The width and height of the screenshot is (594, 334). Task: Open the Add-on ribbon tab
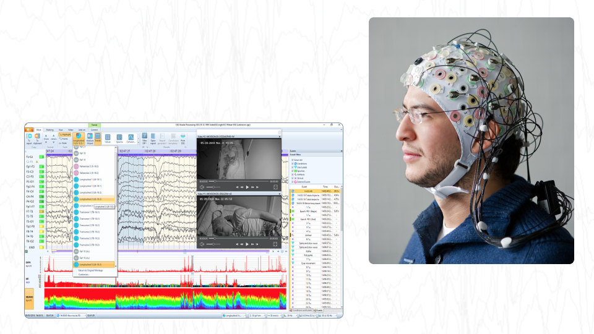click(x=82, y=129)
